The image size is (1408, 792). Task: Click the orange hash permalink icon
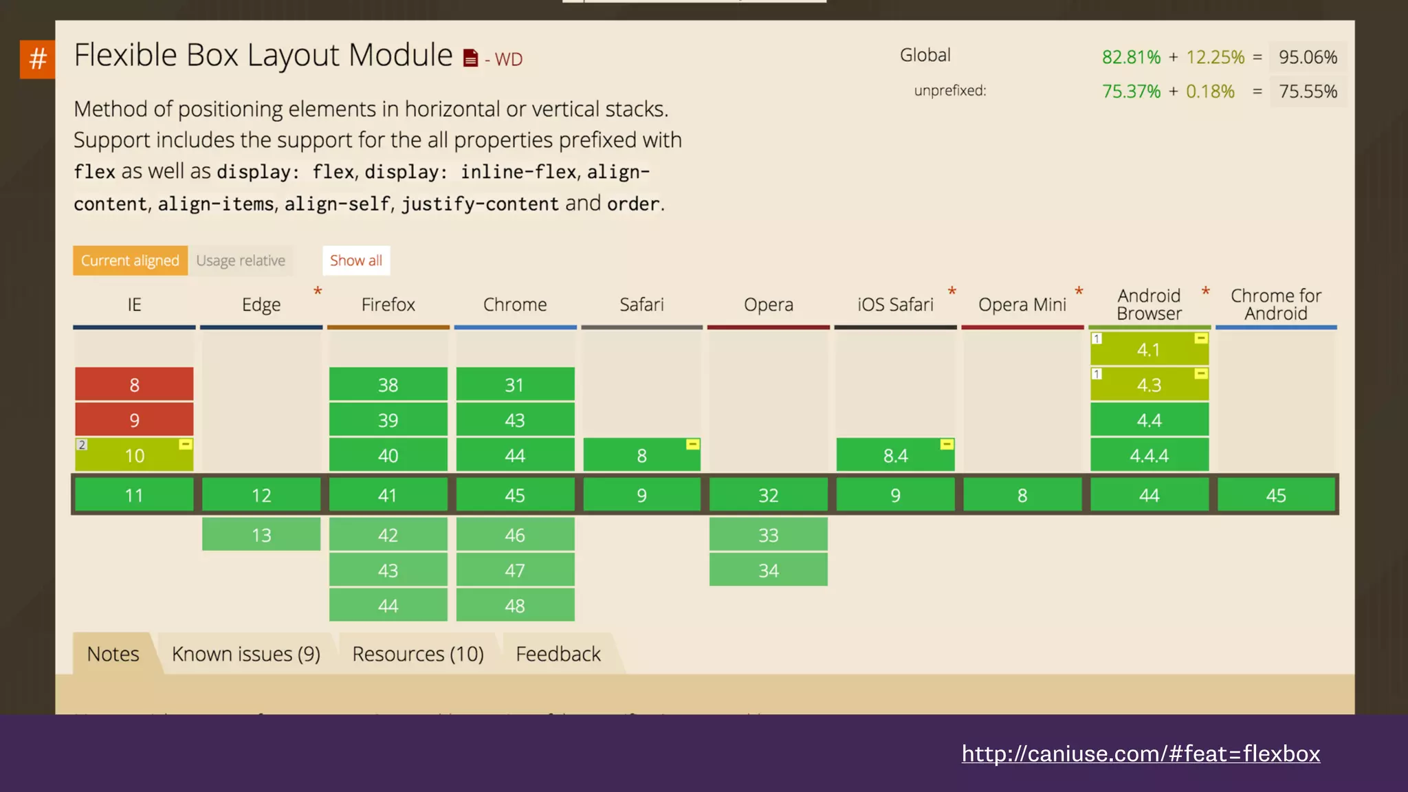[x=37, y=59]
